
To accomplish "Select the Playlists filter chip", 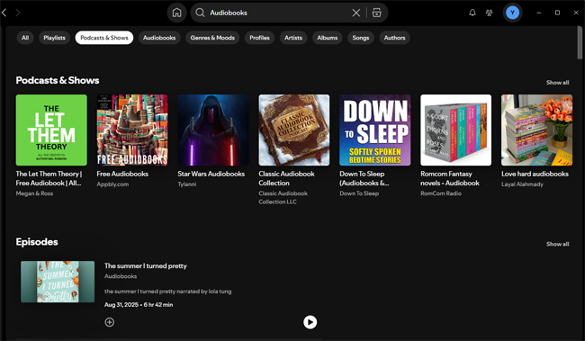I will pos(55,38).
